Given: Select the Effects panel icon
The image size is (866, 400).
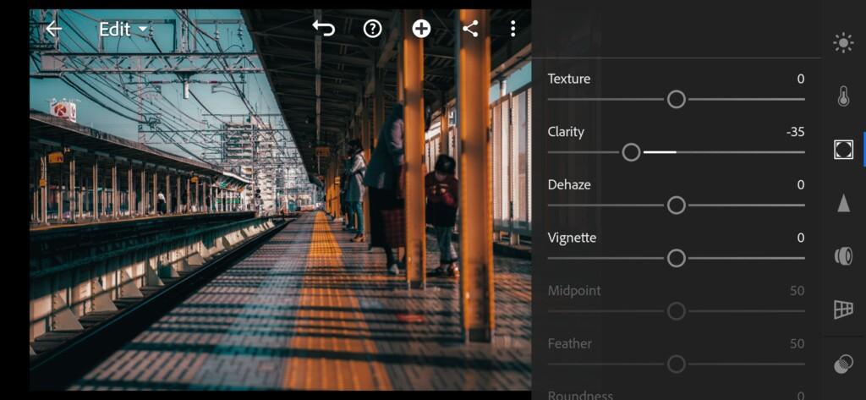Looking at the screenshot, I should pos(843,149).
